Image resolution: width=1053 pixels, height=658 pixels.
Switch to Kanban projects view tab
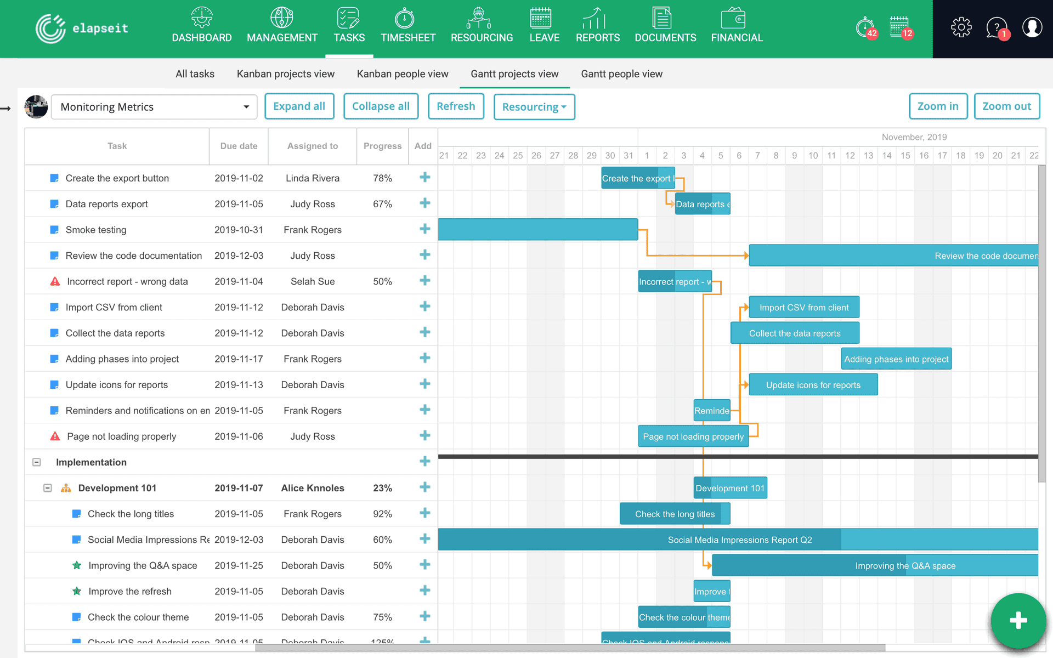[x=286, y=73]
